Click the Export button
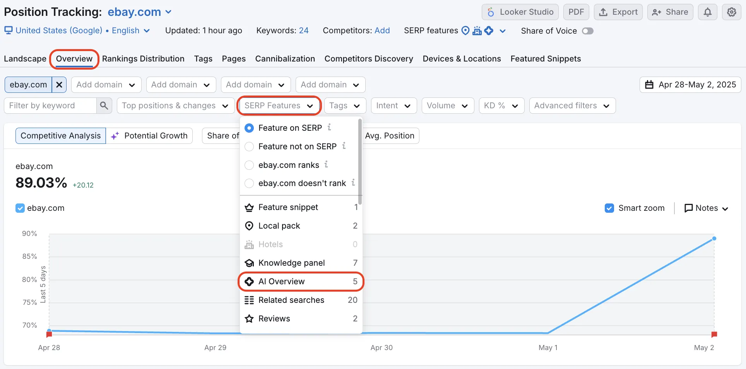Screen dimensions: 746x369 click(x=618, y=12)
